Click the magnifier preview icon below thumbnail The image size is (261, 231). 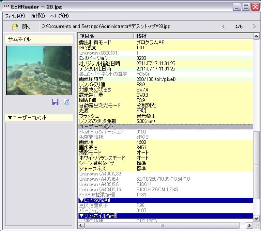click(66, 102)
